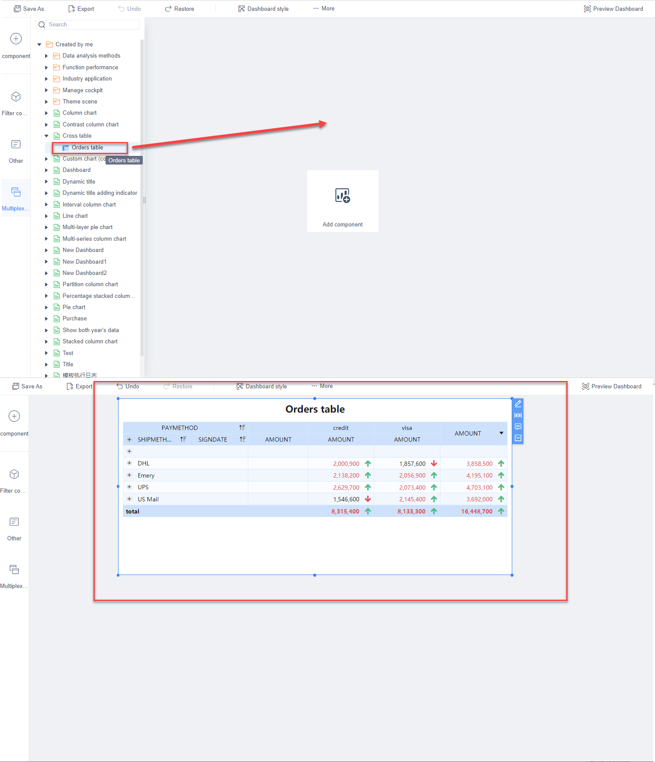Select Purchase in the tree

[x=74, y=319]
